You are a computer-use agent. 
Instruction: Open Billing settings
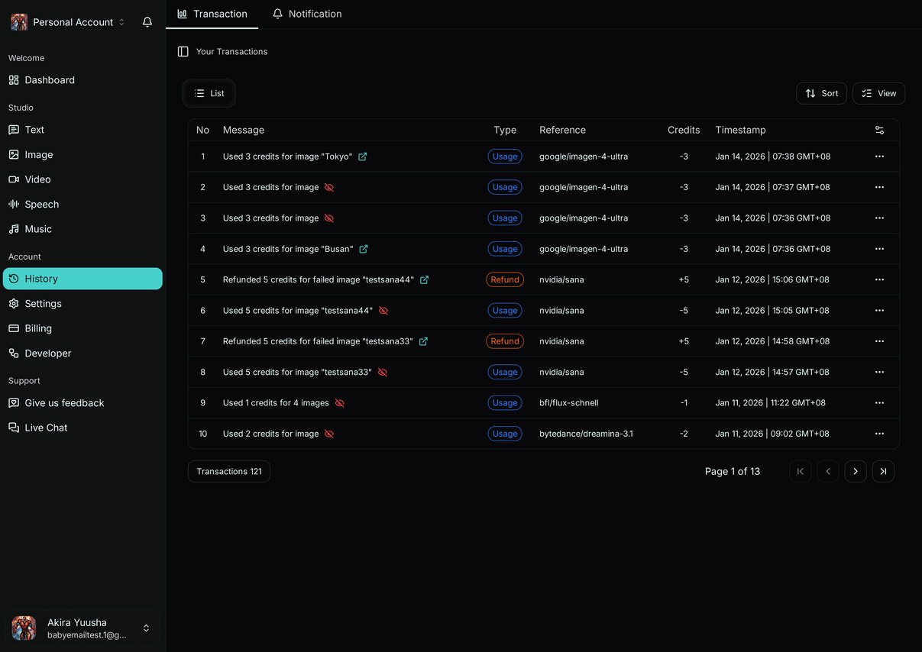[39, 328]
